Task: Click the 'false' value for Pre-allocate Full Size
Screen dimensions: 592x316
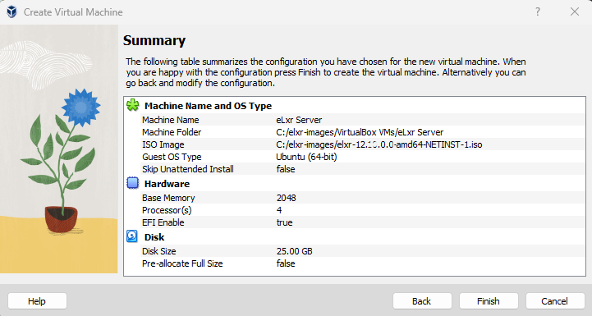Action: coord(286,263)
